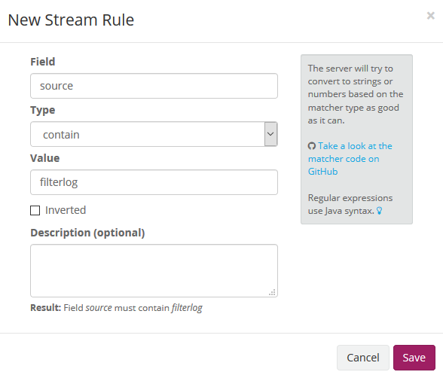Click the textarea resize grip icon
Image resolution: width=443 pixels, height=378 pixels.
272,292
